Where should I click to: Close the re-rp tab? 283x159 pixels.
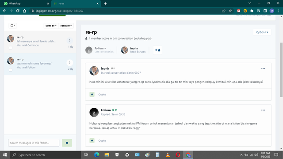[x=97, y=4]
